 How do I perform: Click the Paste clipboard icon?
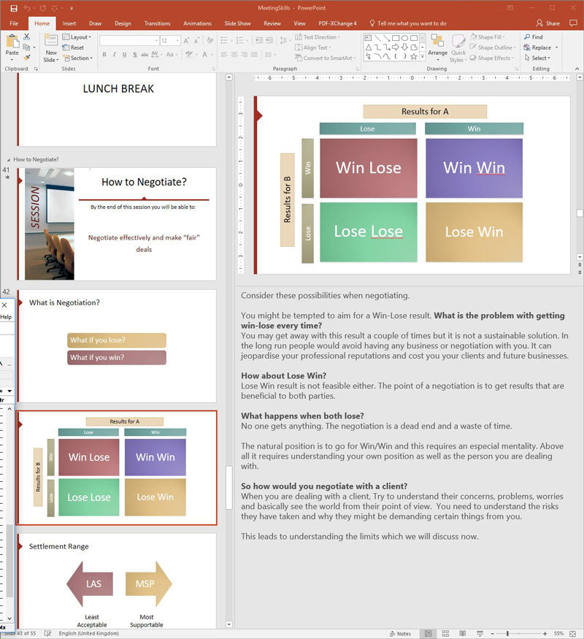12,42
